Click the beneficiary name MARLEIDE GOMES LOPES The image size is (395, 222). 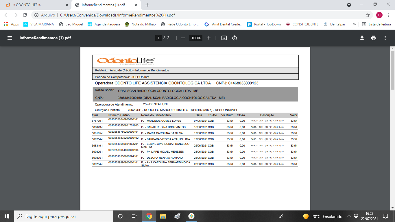165,121
